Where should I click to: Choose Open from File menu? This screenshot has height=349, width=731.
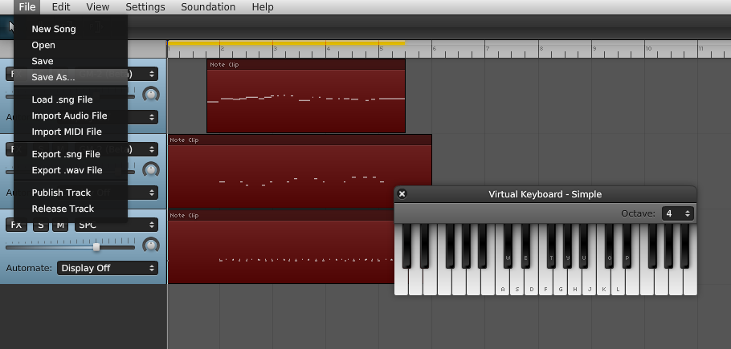pyautogui.click(x=71, y=45)
